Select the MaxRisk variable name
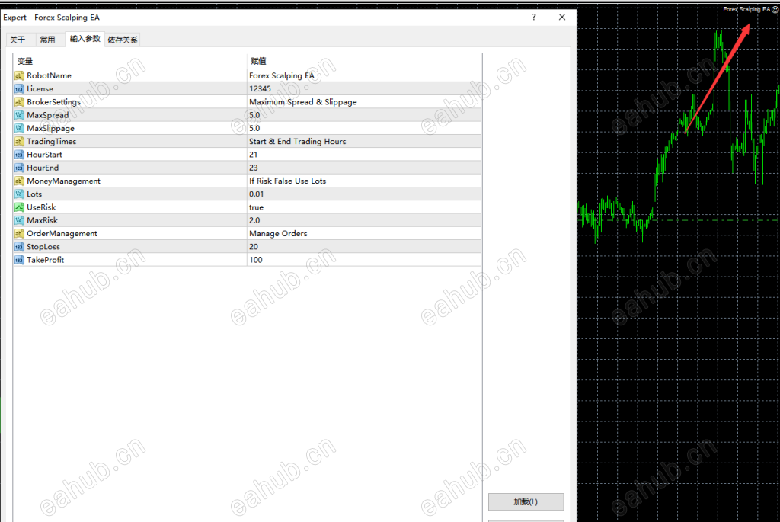The image size is (780, 522). [x=43, y=220]
